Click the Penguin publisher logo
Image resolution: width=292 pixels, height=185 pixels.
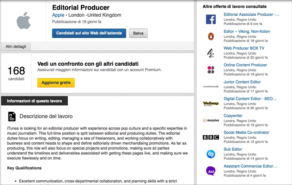pyautogui.click(x=211, y=36)
